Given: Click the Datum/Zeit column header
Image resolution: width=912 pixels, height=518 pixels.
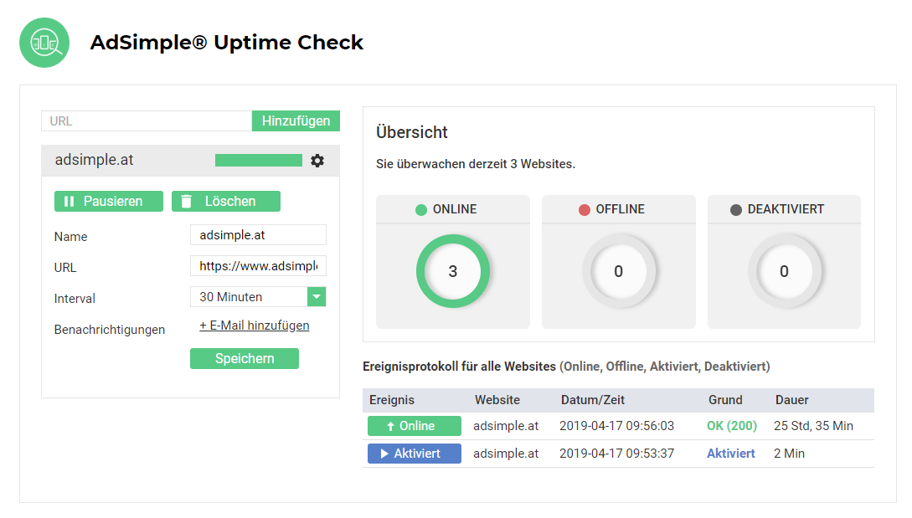Looking at the screenshot, I should coord(593,400).
